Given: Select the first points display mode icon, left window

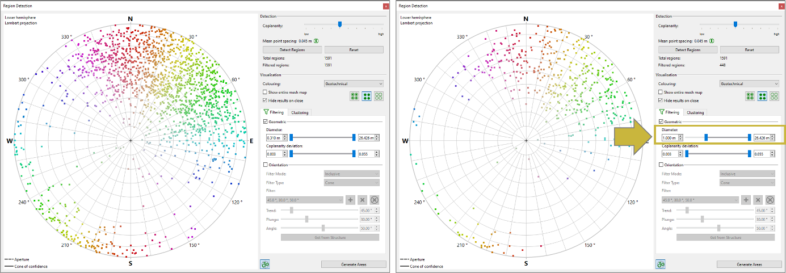Looking at the screenshot, I should click(x=355, y=96).
